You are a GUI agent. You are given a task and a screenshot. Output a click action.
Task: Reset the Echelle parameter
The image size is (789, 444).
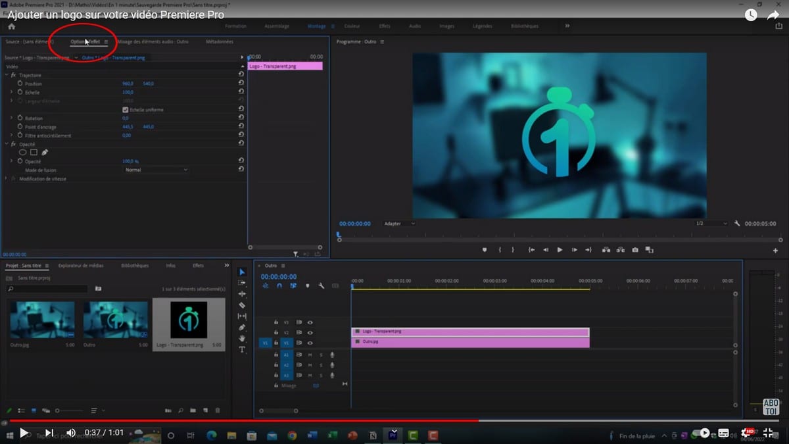[x=241, y=93]
